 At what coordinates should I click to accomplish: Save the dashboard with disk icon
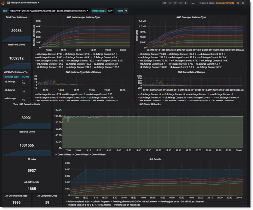pyautogui.click(x=180, y=3)
